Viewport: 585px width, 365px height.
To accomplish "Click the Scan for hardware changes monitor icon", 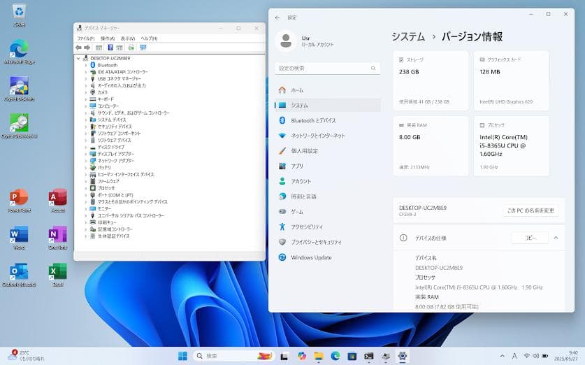I will coord(143,48).
